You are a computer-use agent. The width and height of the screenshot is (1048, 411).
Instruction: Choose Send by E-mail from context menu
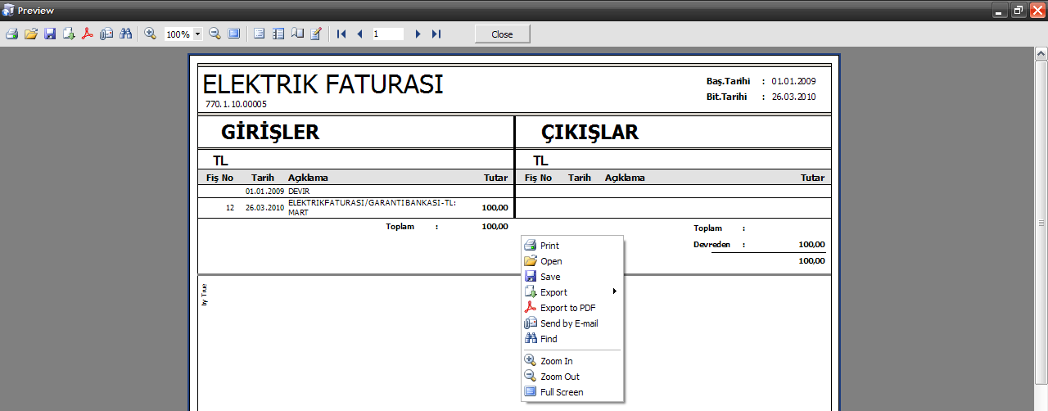click(x=569, y=323)
